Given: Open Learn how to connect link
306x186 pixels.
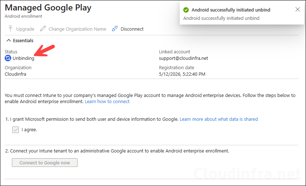Looking at the screenshot, I should click(107, 101).
